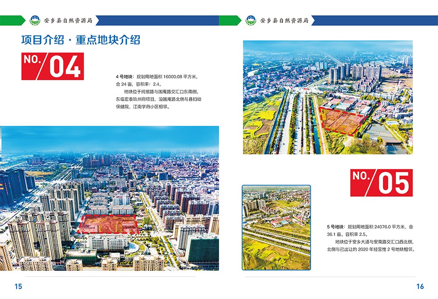
Task: Click the text 规划用地面积 16000.08 平方米
Action: pyautogui.click(x=166, y=77)
